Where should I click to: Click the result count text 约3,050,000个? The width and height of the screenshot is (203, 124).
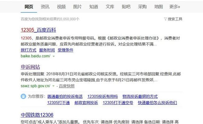coord(68,19)
